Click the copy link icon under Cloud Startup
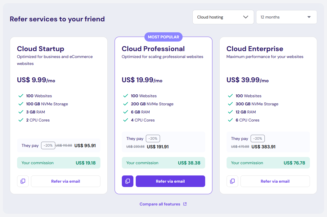Screen dimensions: 327x217 tap(23, 181)
